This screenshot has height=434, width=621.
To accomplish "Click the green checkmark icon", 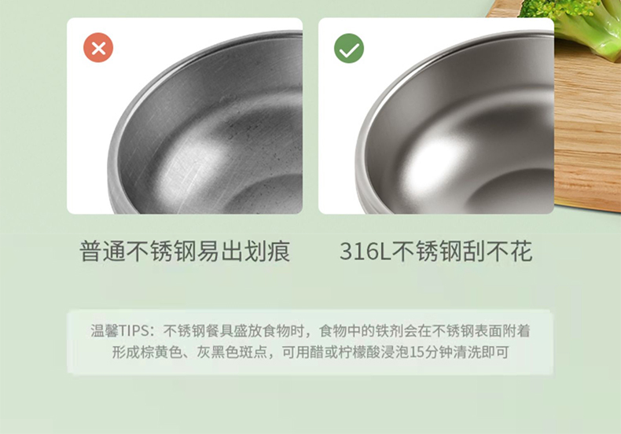I will click(x=349, y=48).
